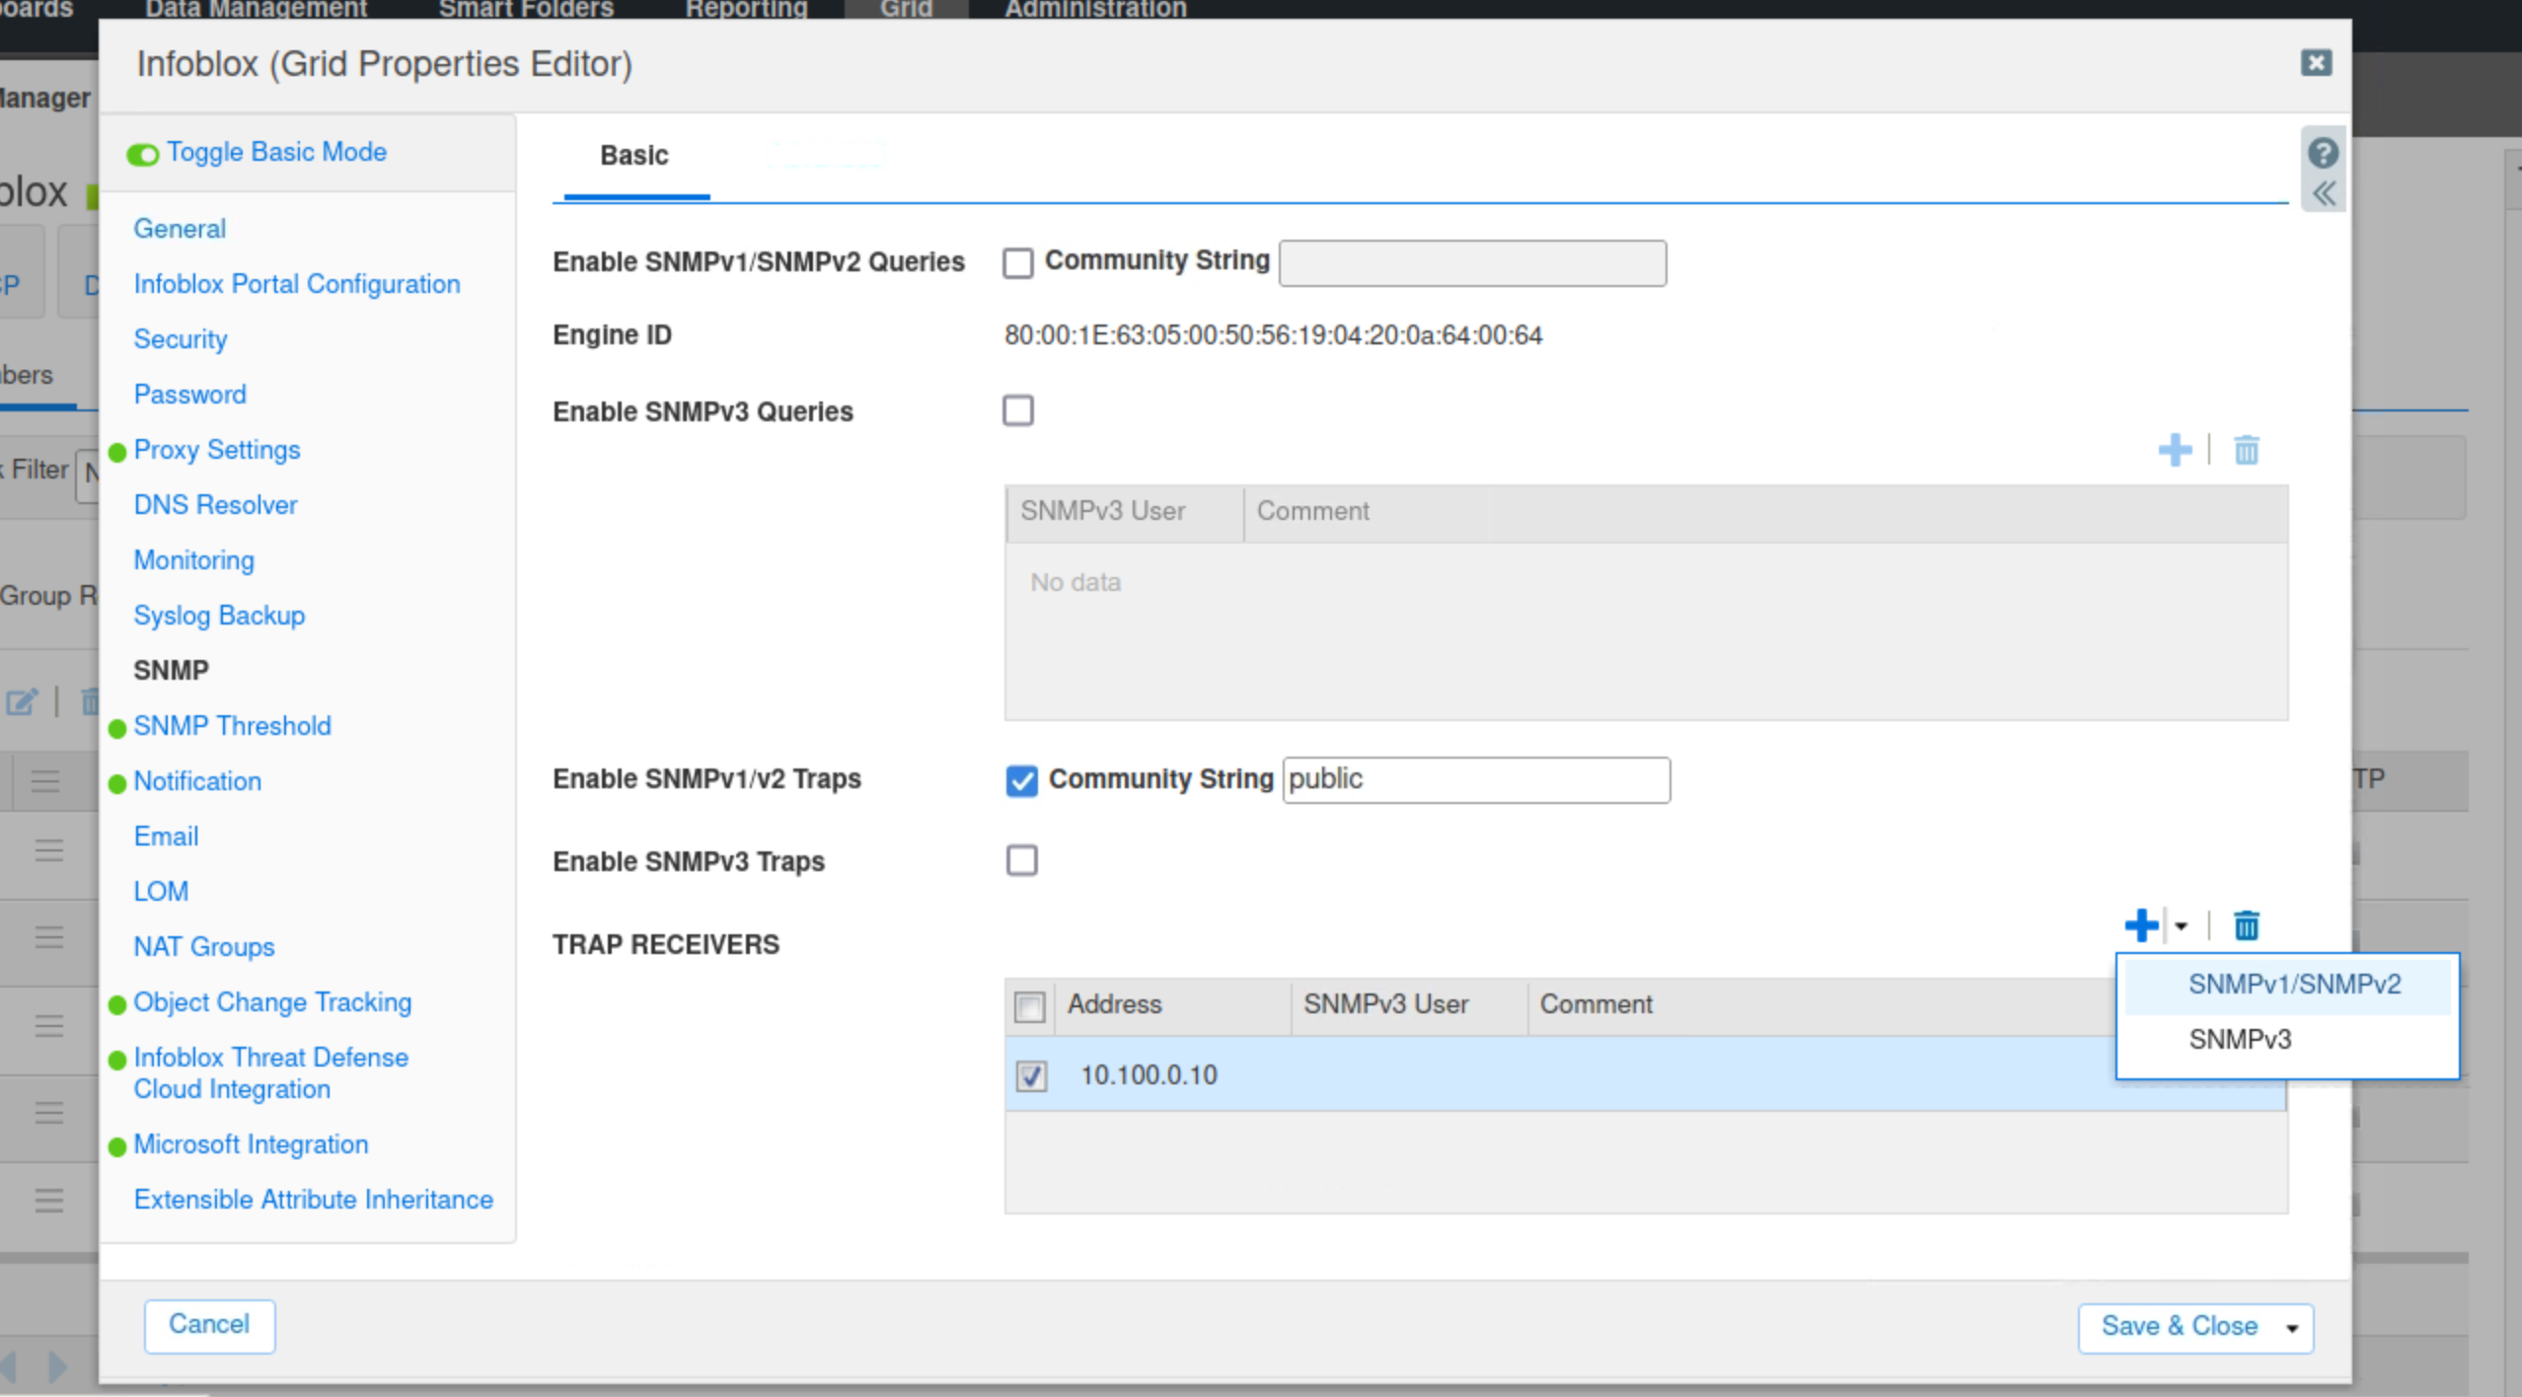Close the Grid Properties Editor dialog
The image size is (2522, 1397).
tap(2316, 63)
